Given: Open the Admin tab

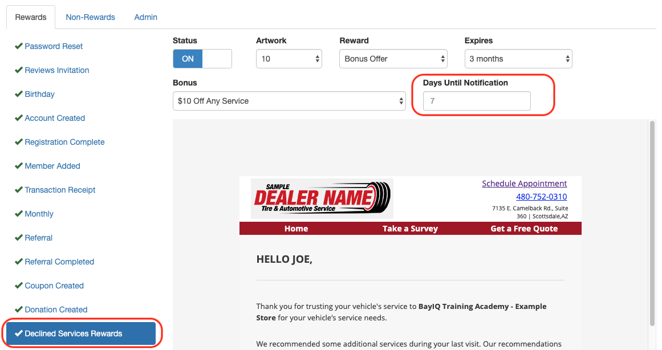Looking at the screenshot, I should coord(145,17).
